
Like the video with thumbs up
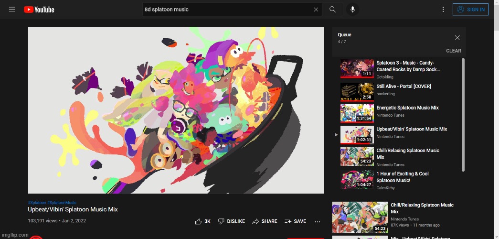click(x=198, y=221)
